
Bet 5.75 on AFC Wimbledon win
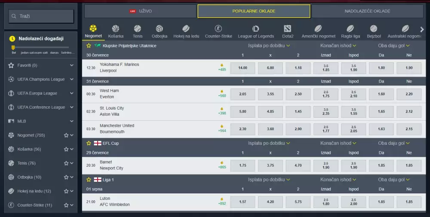pos(298,202)
